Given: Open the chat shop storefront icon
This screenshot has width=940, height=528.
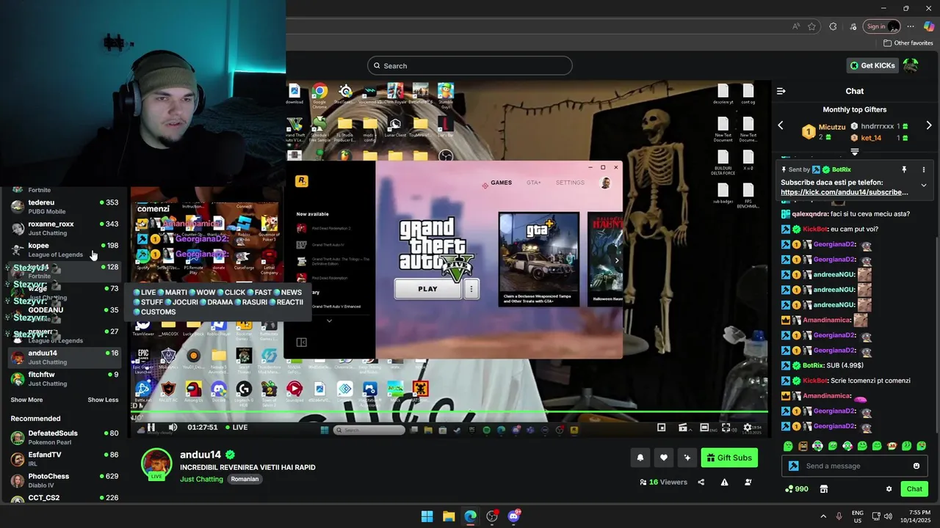Looking at the screenshot, I should click(823, 489).
